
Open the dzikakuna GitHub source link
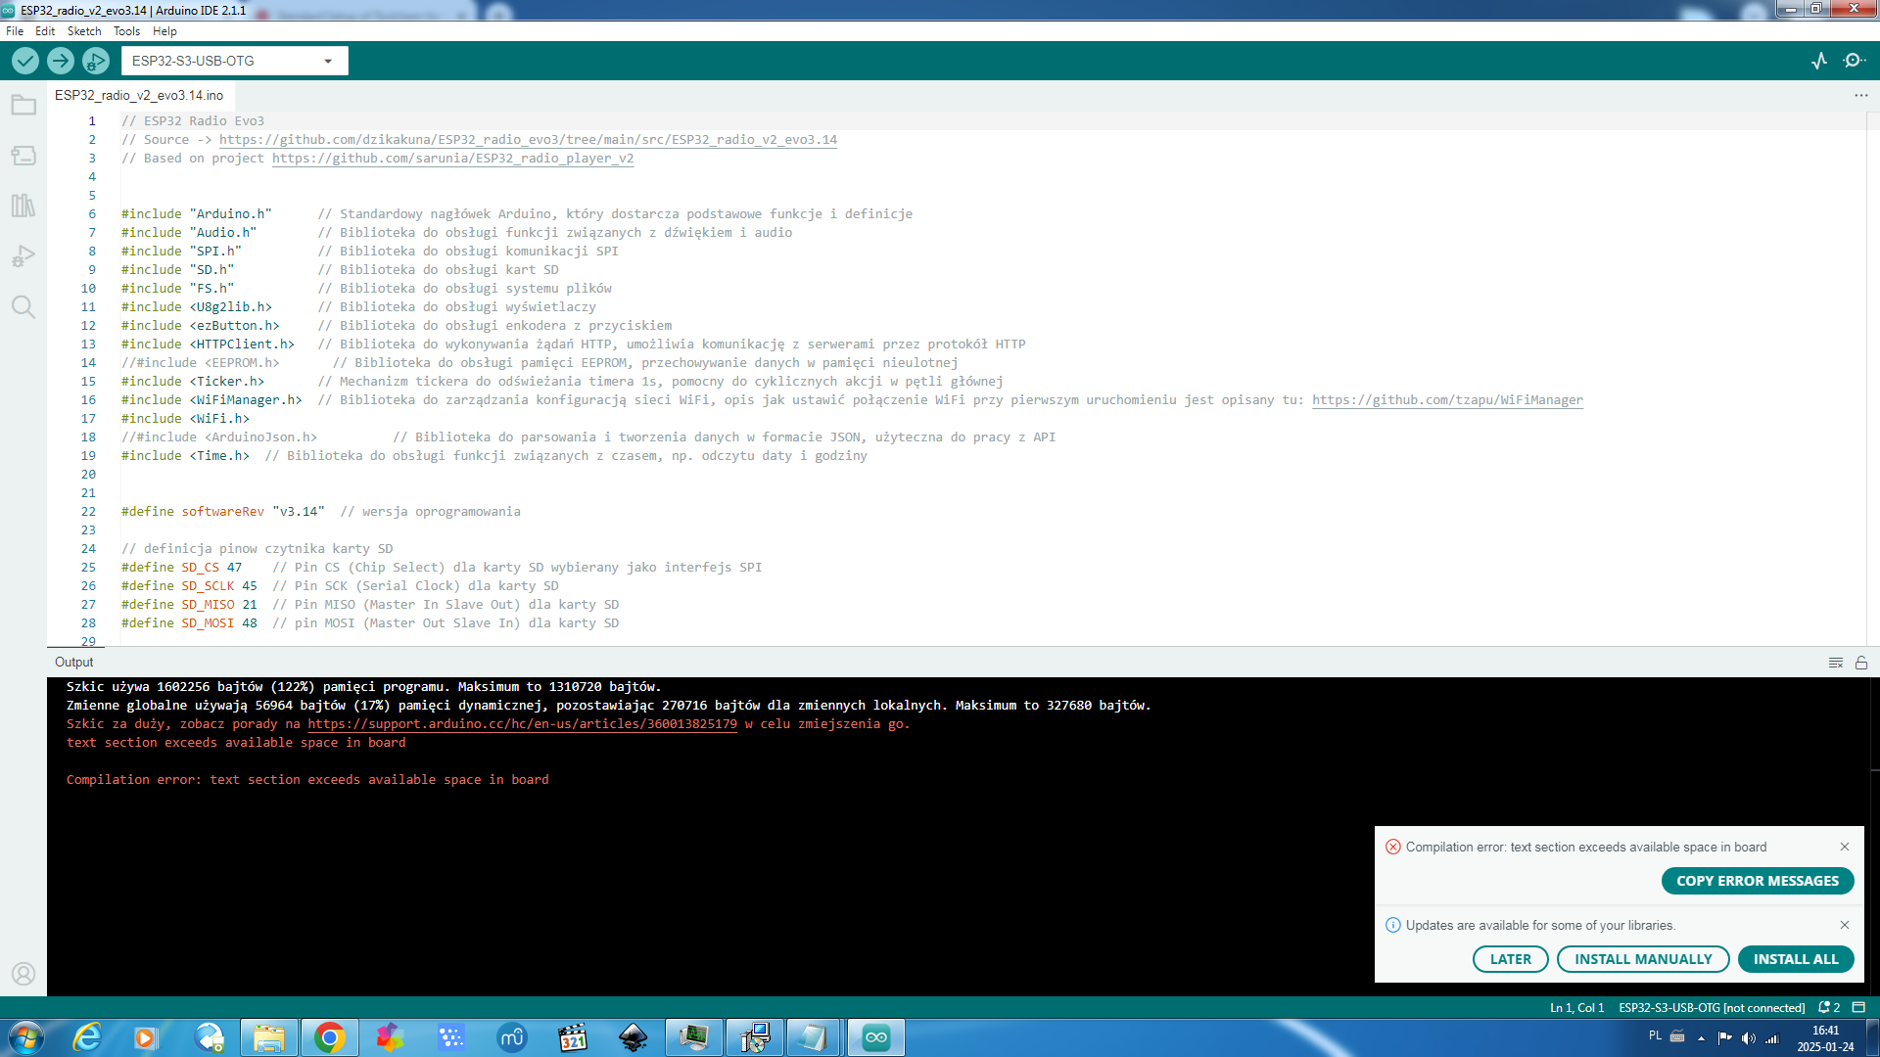(x=528, y=140)
